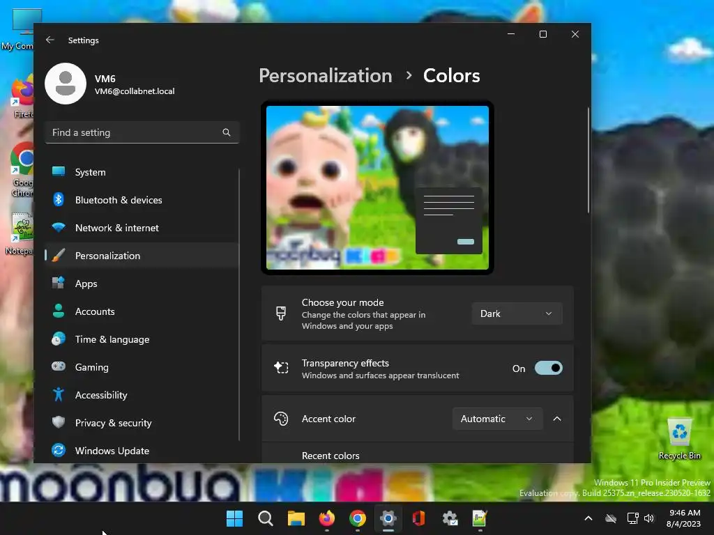Open Accounts settings
The image size is (714, 535).
tap(142, 311)
